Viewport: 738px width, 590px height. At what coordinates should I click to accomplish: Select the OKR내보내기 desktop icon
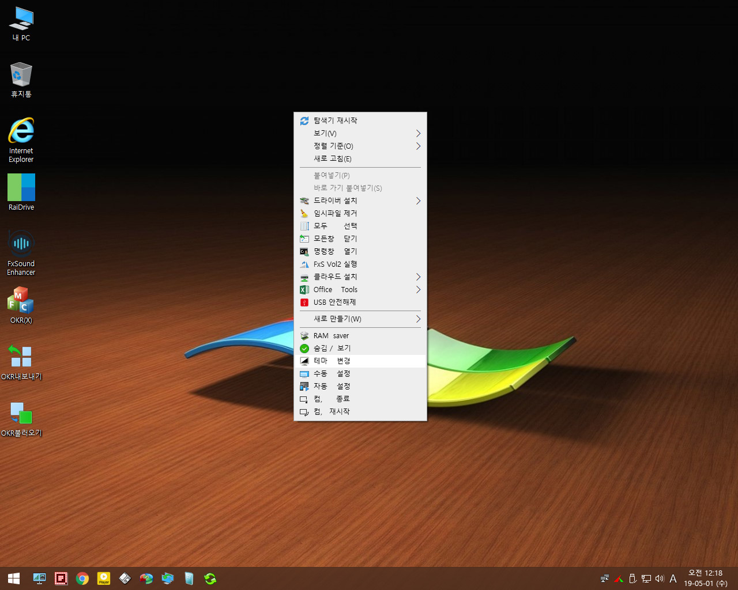[x=21, y=362]
